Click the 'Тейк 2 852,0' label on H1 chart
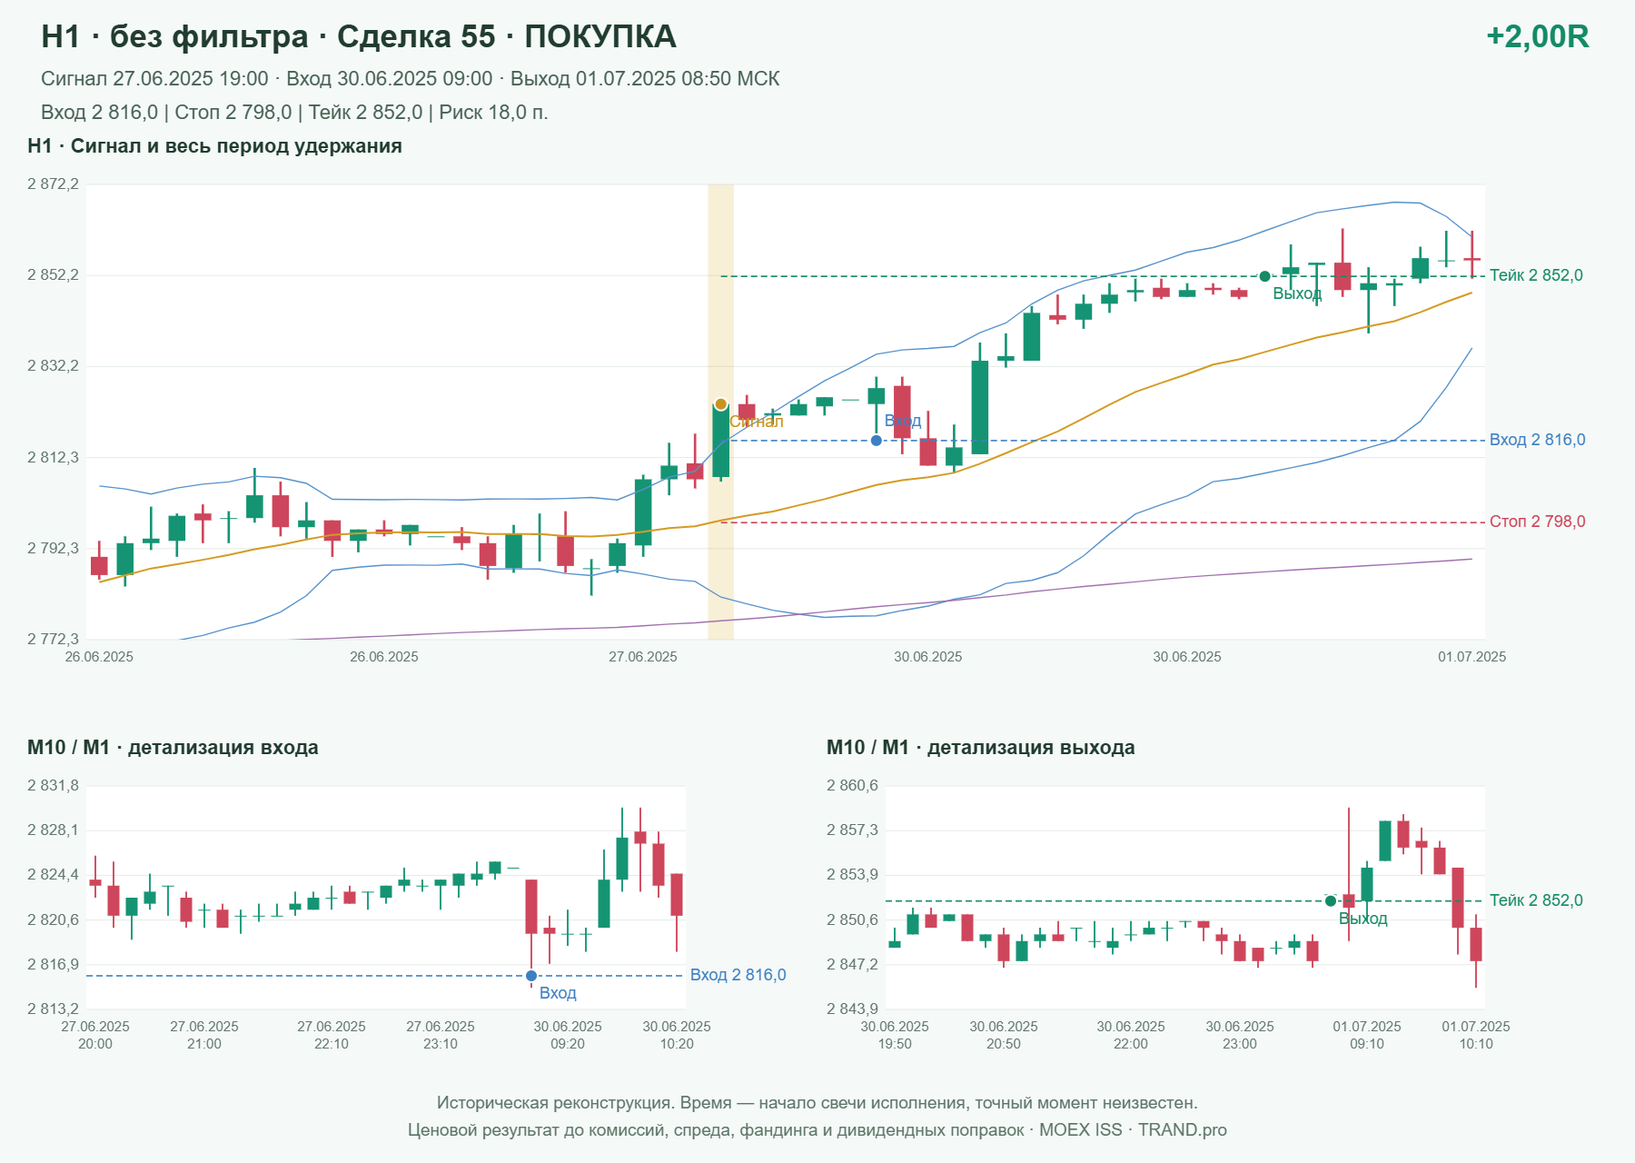1635x1163 pixels. click(1536, 275)
